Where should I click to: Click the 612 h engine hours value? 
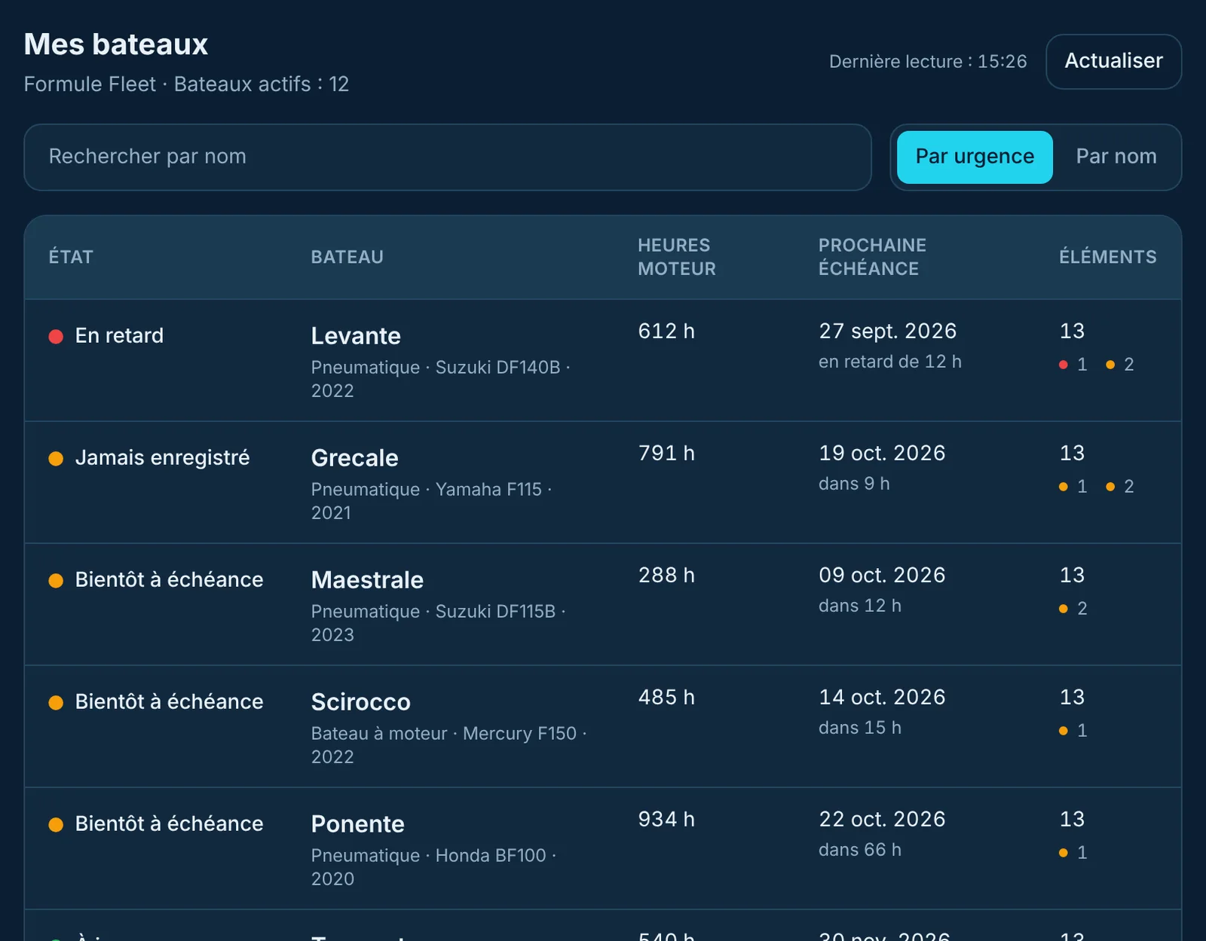point(666,331)
